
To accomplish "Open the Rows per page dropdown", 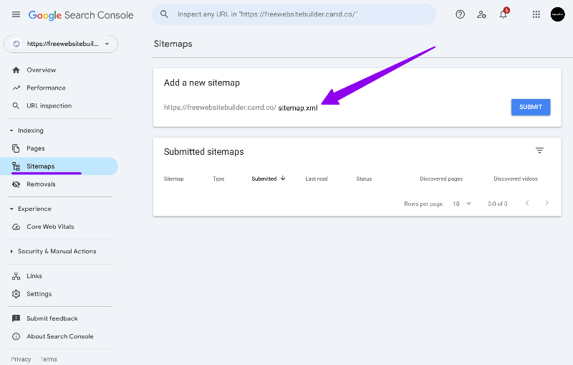I will click(x=462, y=204).
